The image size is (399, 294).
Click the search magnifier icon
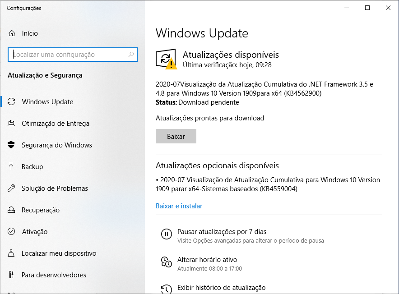pyautogui.click(x=131, y=54)
